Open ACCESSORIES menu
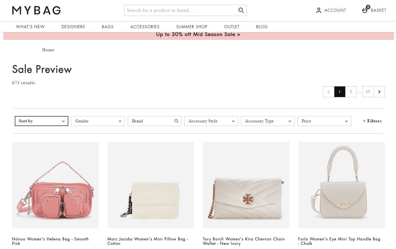The image size is (396, 249). (145, 27)
